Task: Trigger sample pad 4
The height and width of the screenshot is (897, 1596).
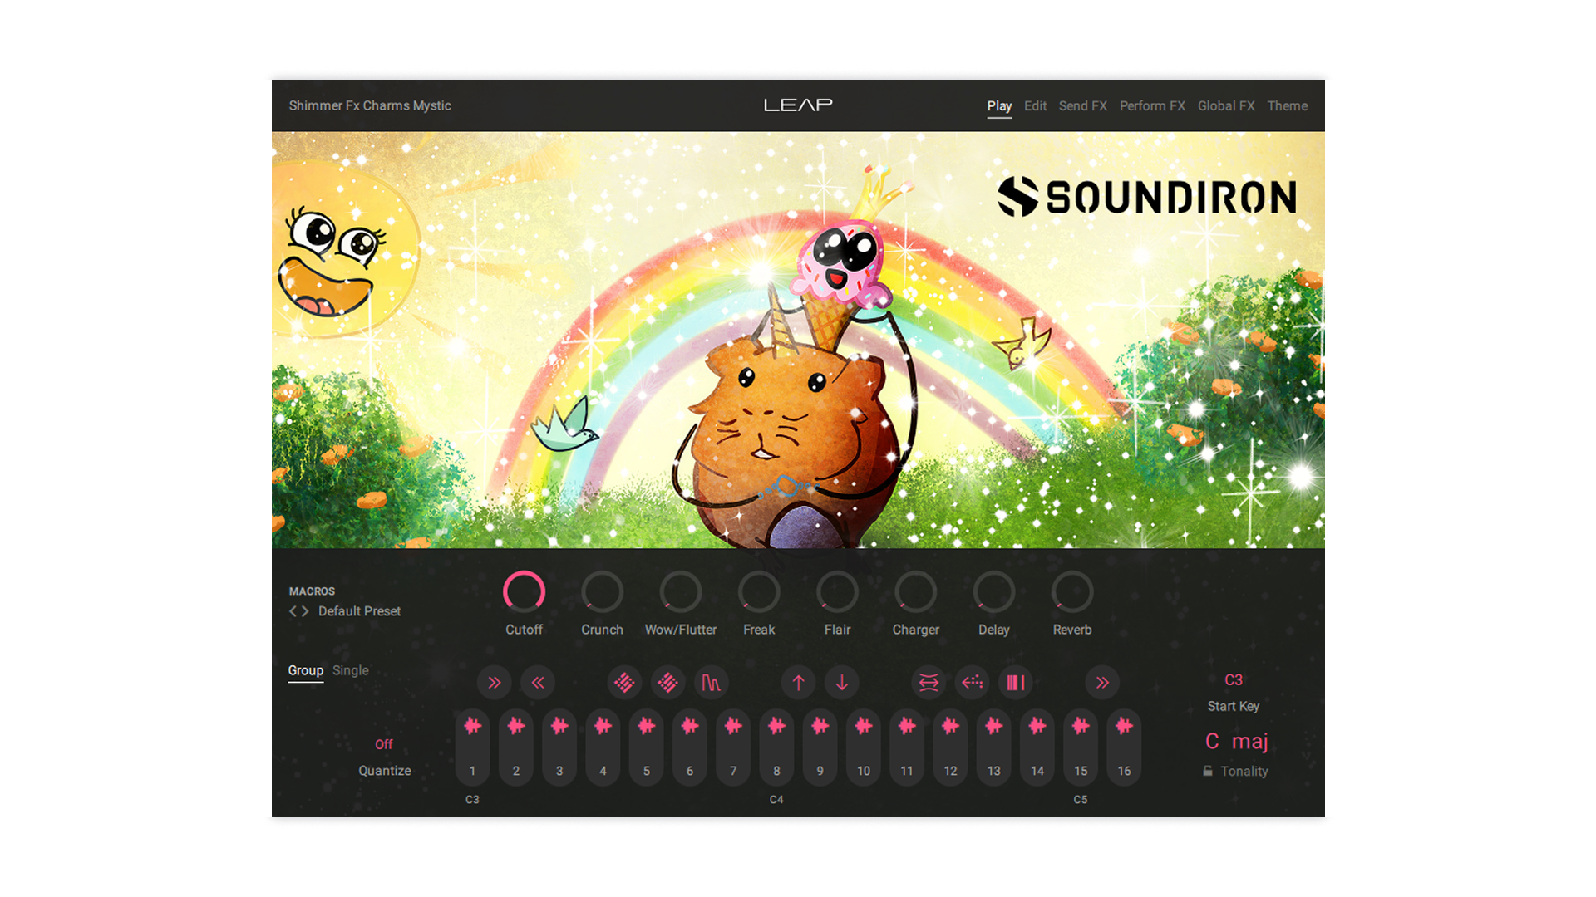Action: (x=603, y=747)
